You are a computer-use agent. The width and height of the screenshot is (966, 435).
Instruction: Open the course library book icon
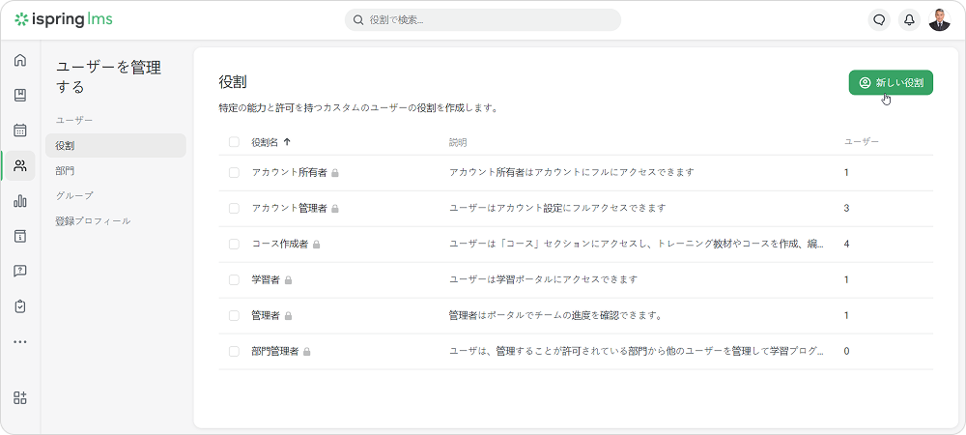(x=20, y=95)
